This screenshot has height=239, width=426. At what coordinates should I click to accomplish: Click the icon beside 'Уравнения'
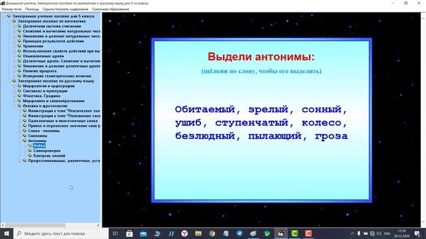click(x=19, y=46)
